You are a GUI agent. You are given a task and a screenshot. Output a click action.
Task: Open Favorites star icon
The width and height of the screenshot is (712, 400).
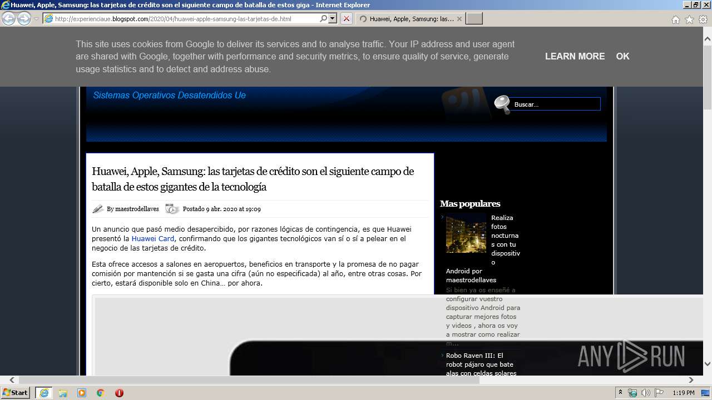coord(689,19)
